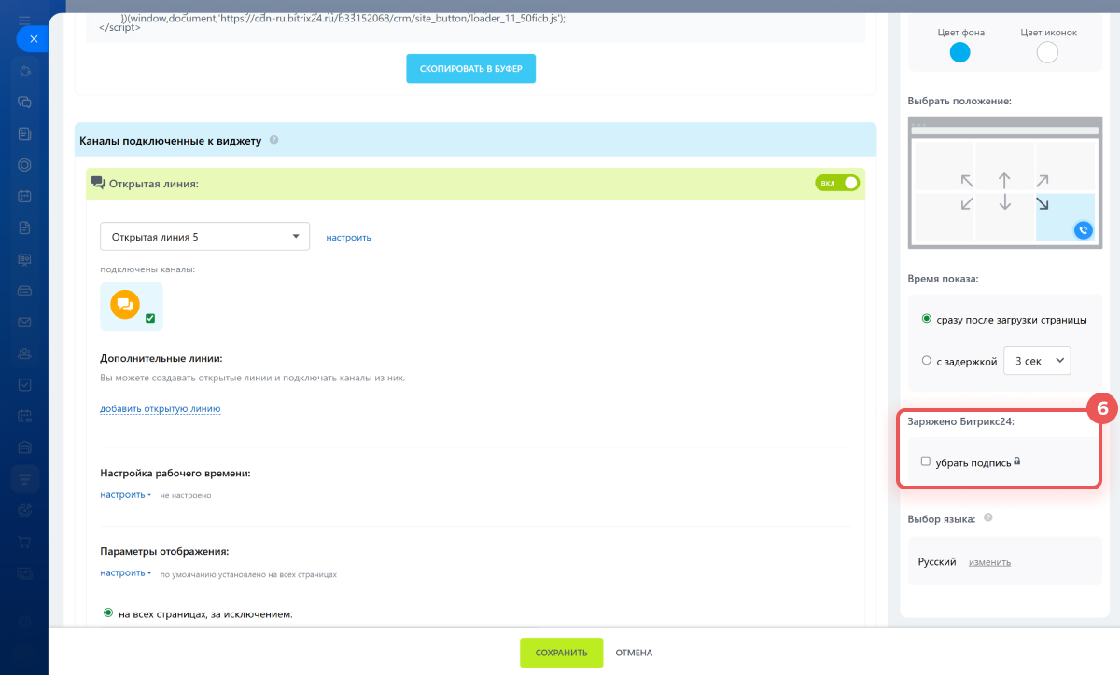The height and width of the screenshot is (675, 1120).
Task: Click the 'не настроено' status text
Action: pyautogui.click(x=186, y=495)
